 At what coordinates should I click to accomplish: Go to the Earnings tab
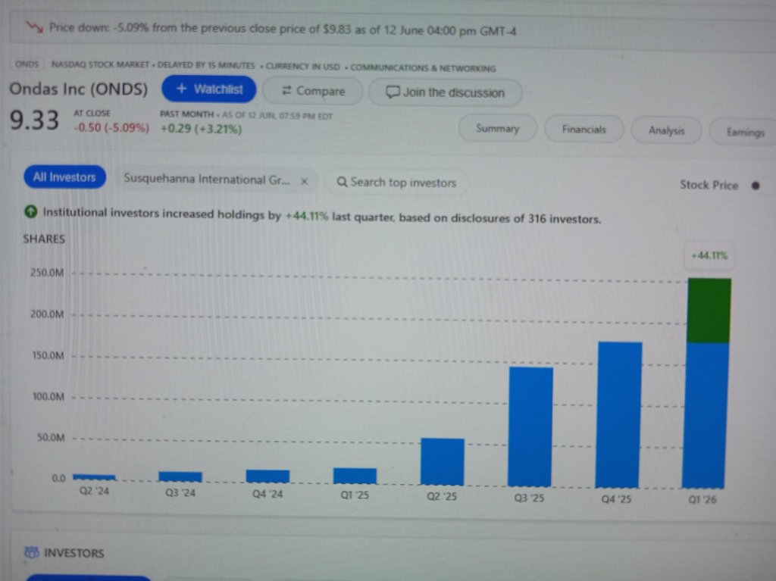[744, 132]
